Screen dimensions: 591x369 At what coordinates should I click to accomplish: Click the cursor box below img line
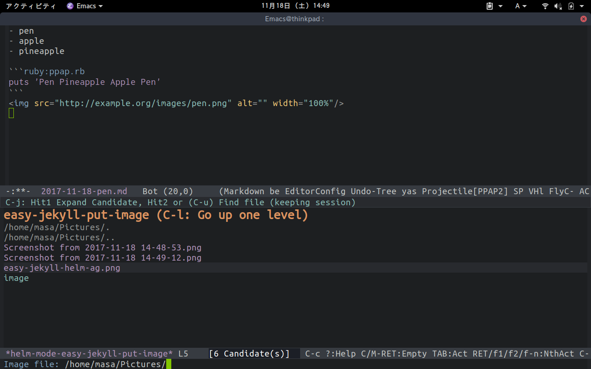(x=12, y=113)
